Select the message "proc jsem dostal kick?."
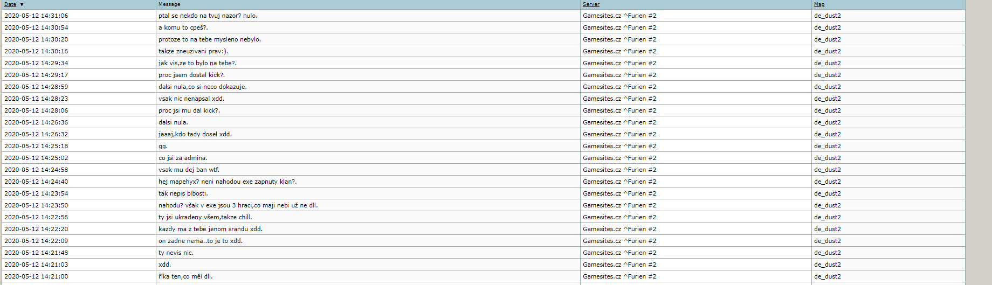Image resolution: width=992 pixels, height=285 pixels. (191, 75)
